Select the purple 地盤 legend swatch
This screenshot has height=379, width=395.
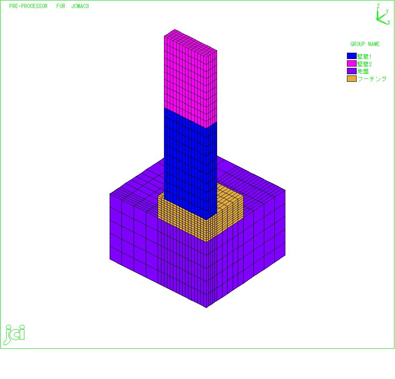352,71
